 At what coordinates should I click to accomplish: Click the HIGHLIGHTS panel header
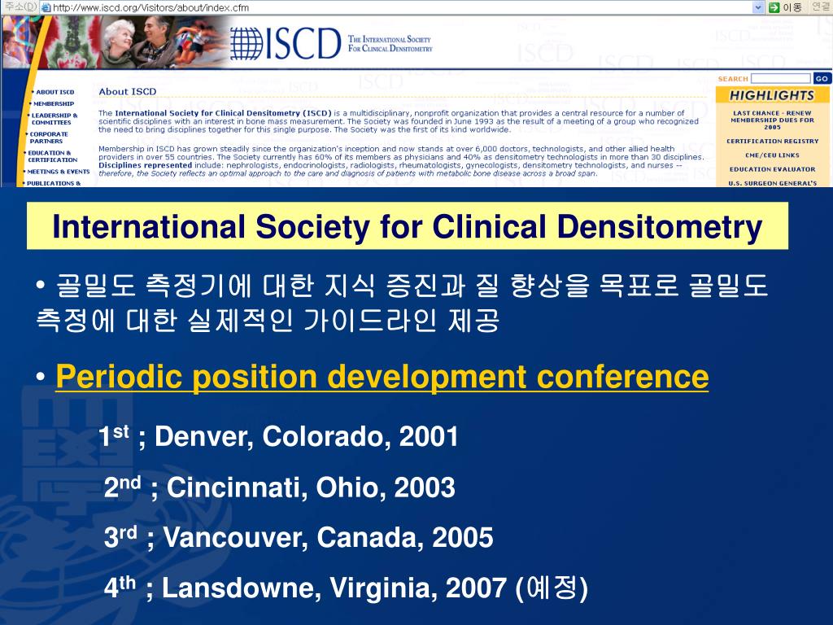pos(772,95)
